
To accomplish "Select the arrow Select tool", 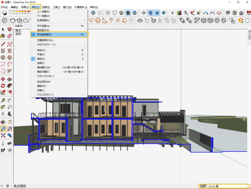I will click(x=3, y=29).
